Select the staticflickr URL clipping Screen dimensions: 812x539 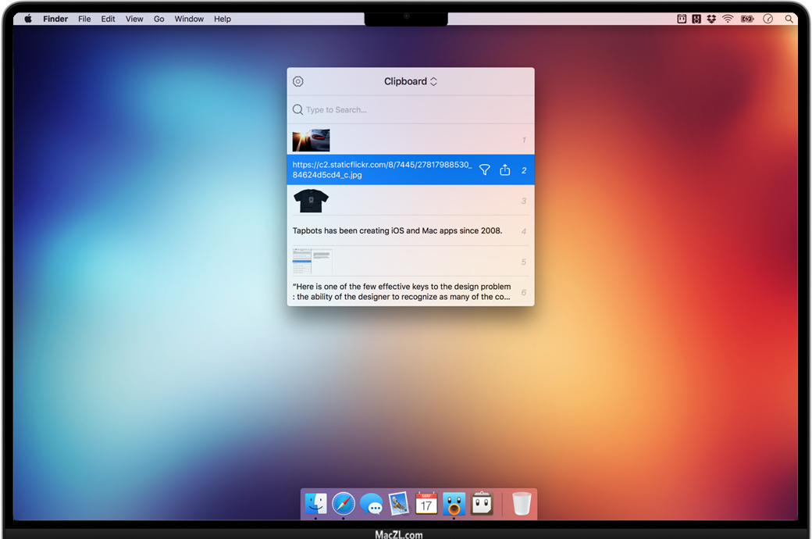point(382,170)
